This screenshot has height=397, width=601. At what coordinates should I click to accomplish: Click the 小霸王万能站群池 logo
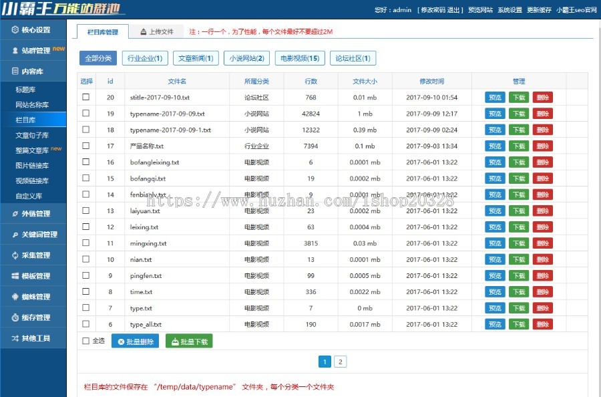(x=63, y=9)
